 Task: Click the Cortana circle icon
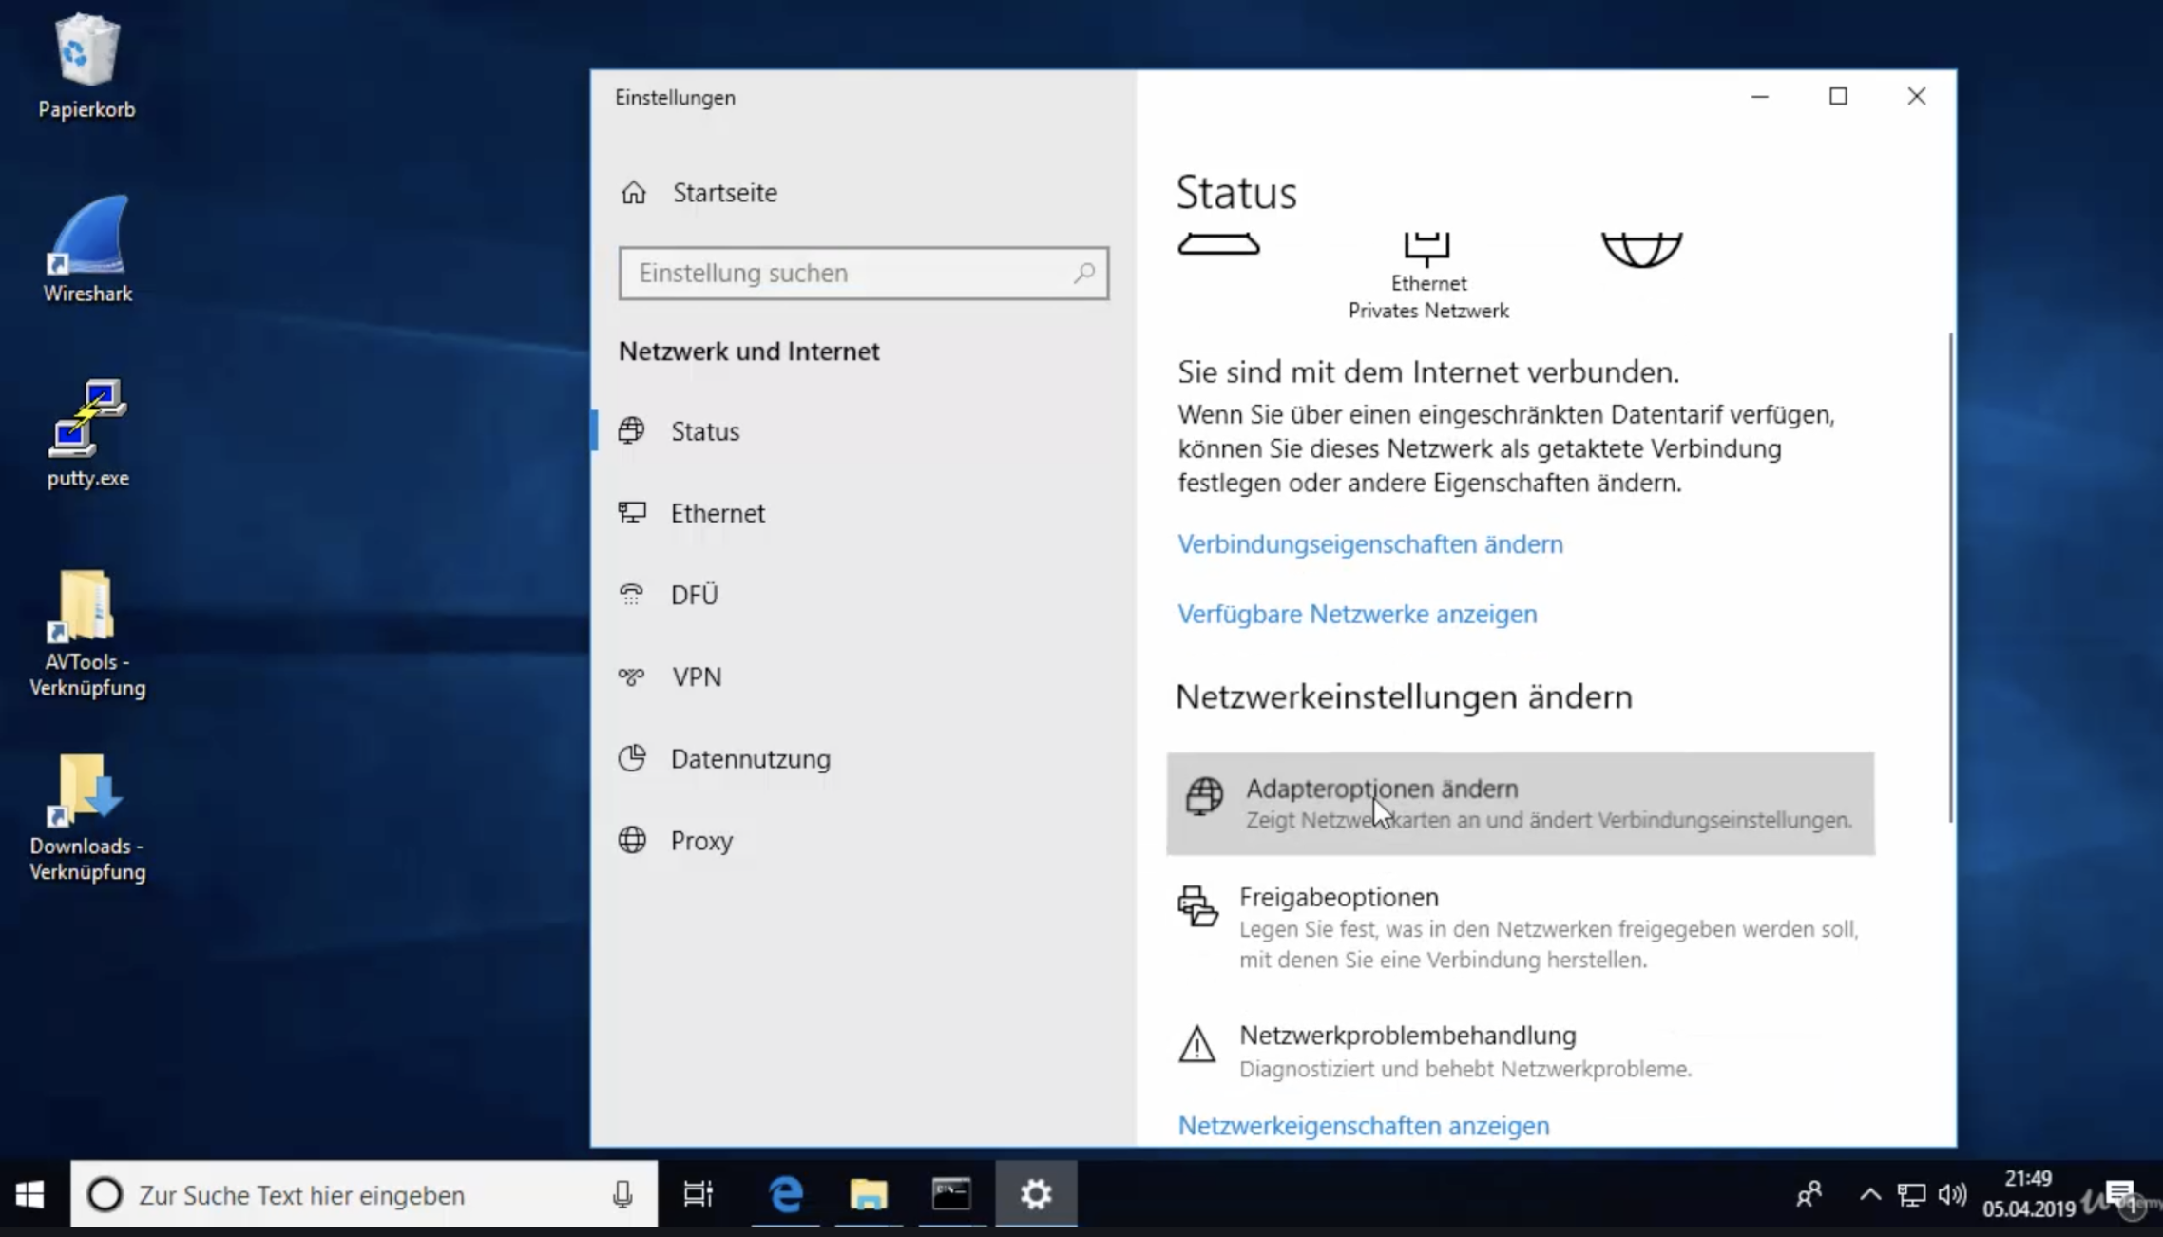105,1194
